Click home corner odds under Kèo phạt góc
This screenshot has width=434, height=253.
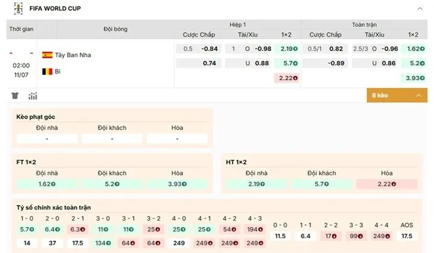[47, 139]
